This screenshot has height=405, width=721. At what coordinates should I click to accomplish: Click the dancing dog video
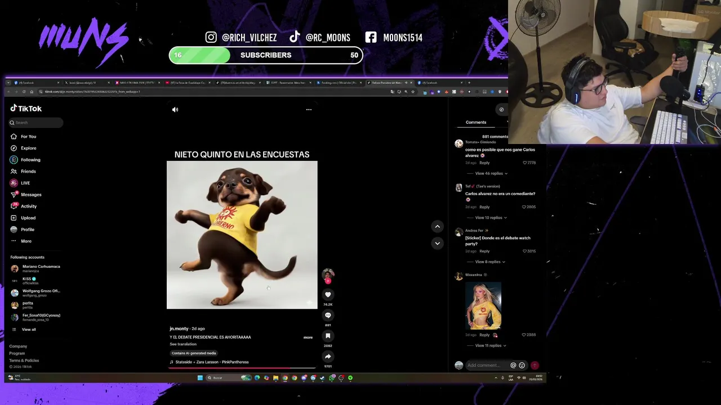point(242,235)
